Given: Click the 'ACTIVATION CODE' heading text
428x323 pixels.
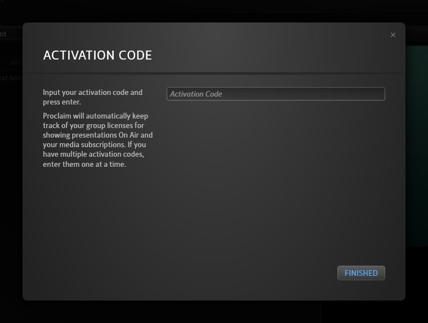Looking at the screenshot, I should click(x=97, y=55).
